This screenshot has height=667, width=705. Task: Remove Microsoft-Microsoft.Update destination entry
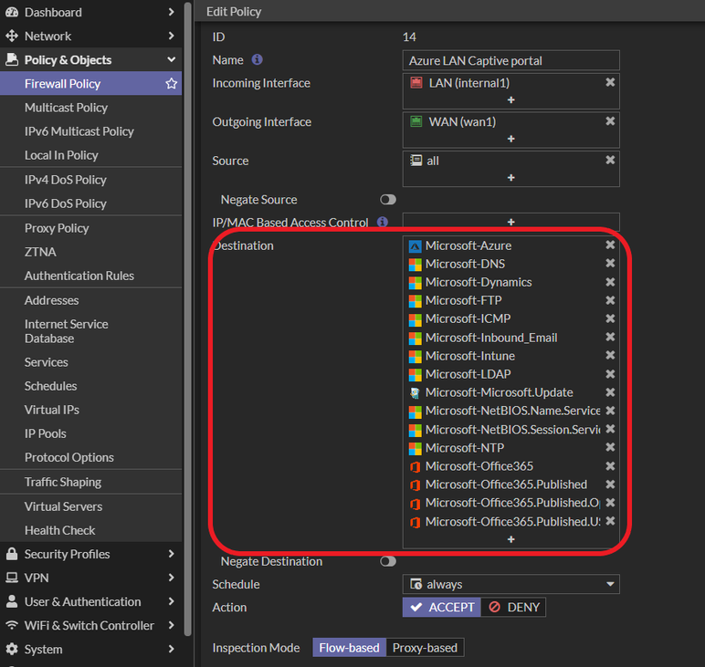[610, 392]
